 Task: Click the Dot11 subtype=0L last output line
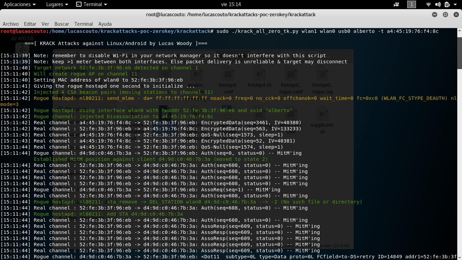click(228, 257)
